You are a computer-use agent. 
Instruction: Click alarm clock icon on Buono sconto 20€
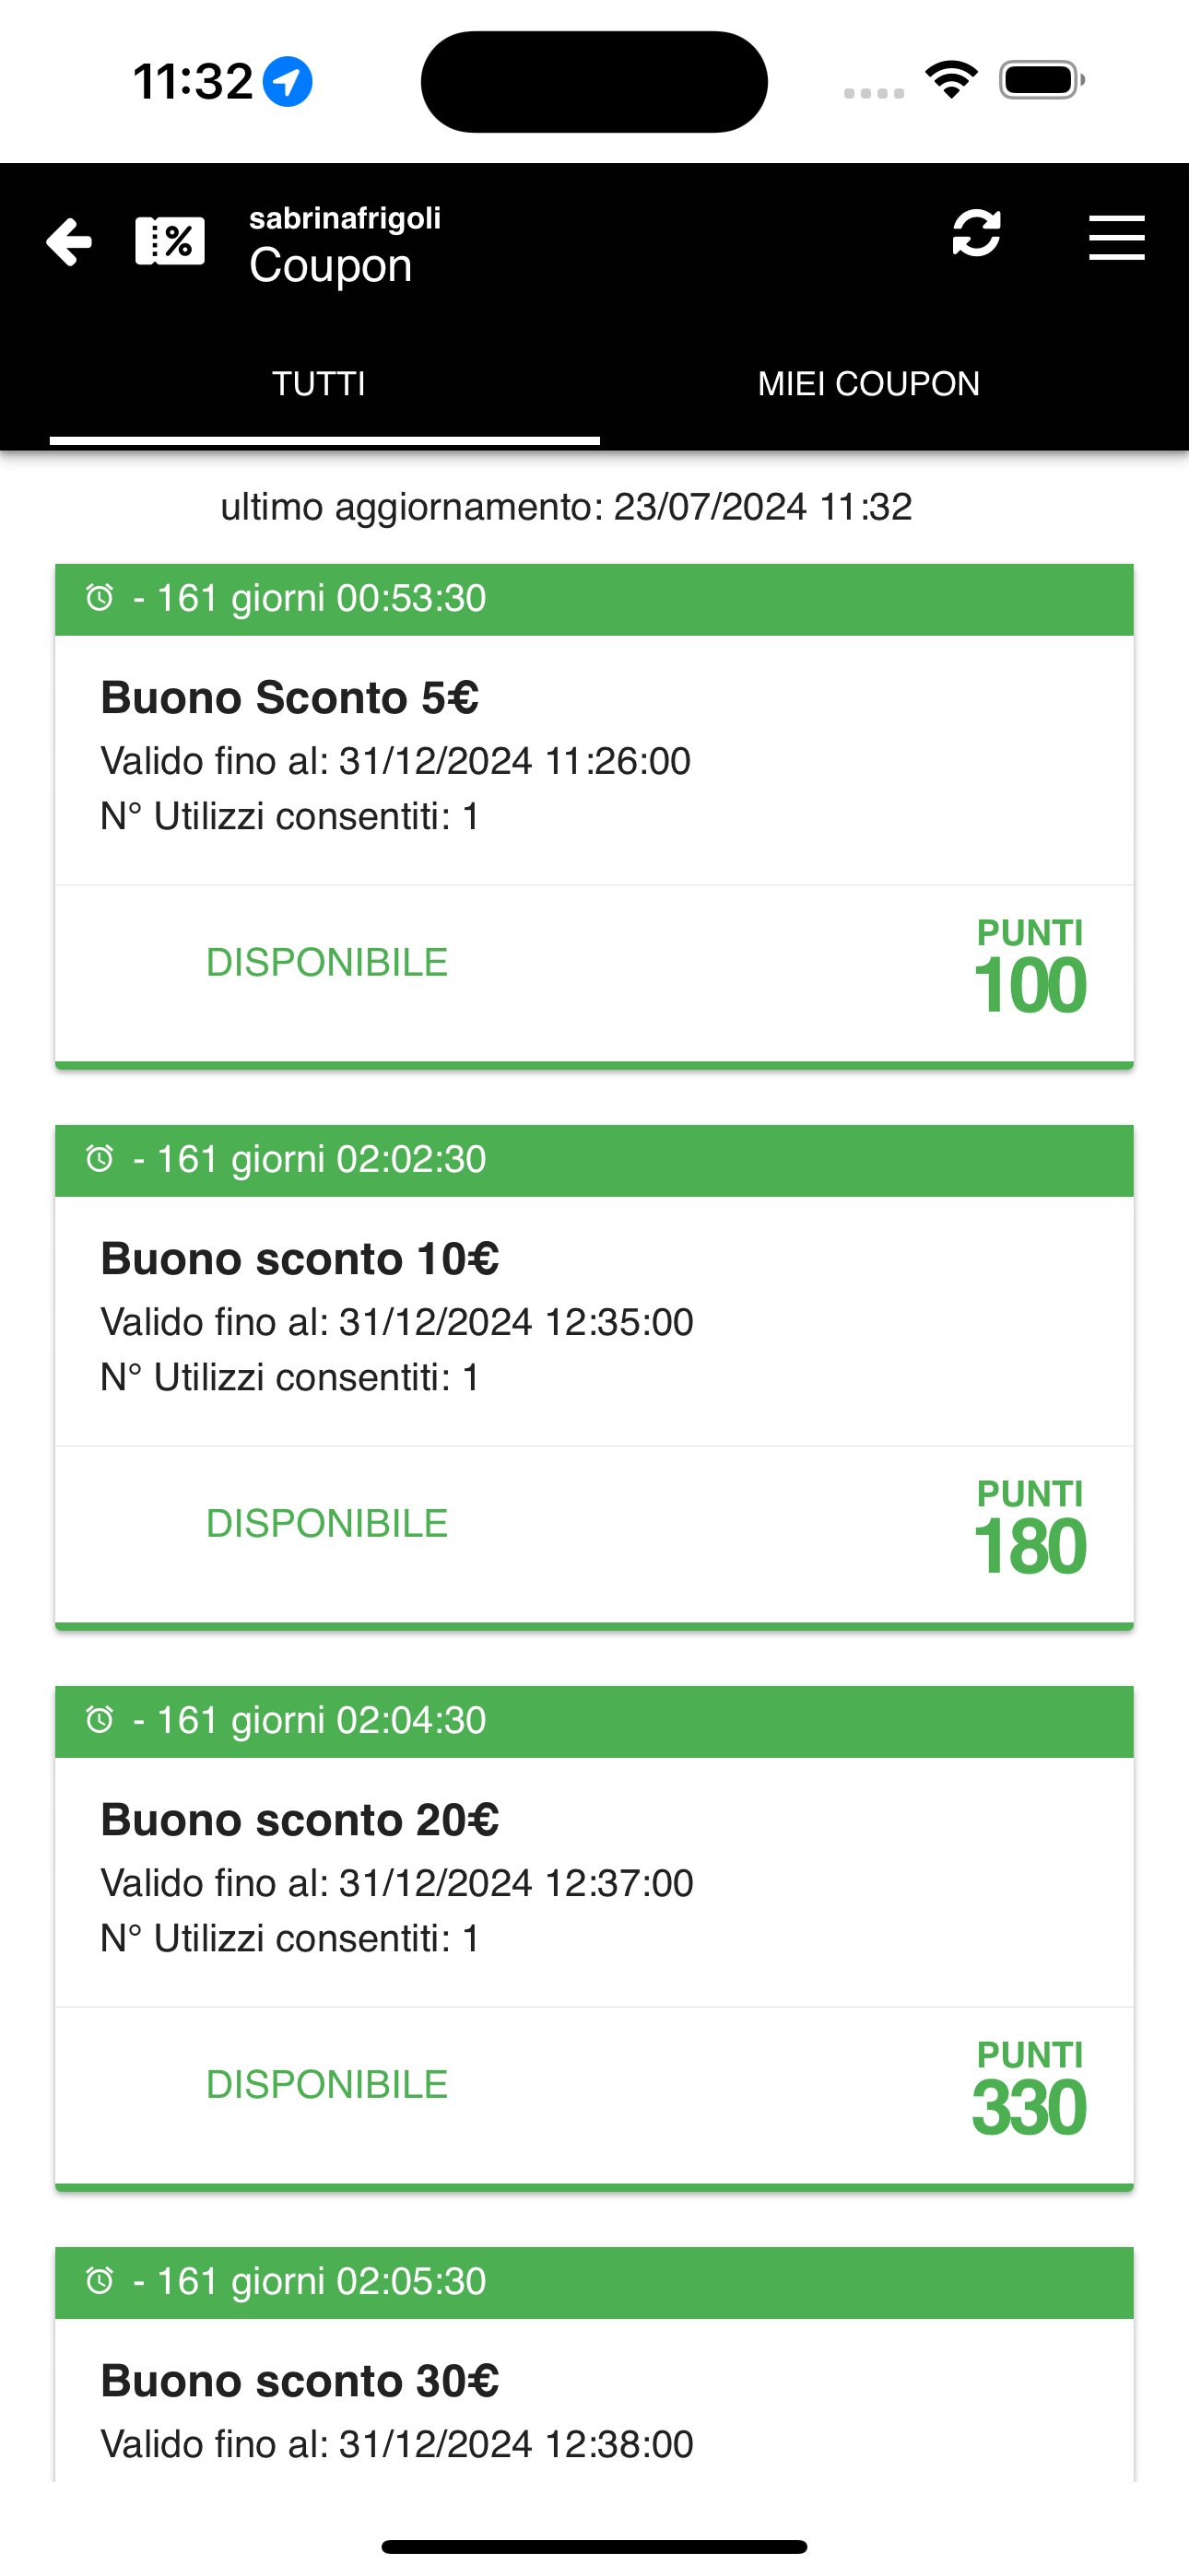(x=100, y=1720)
